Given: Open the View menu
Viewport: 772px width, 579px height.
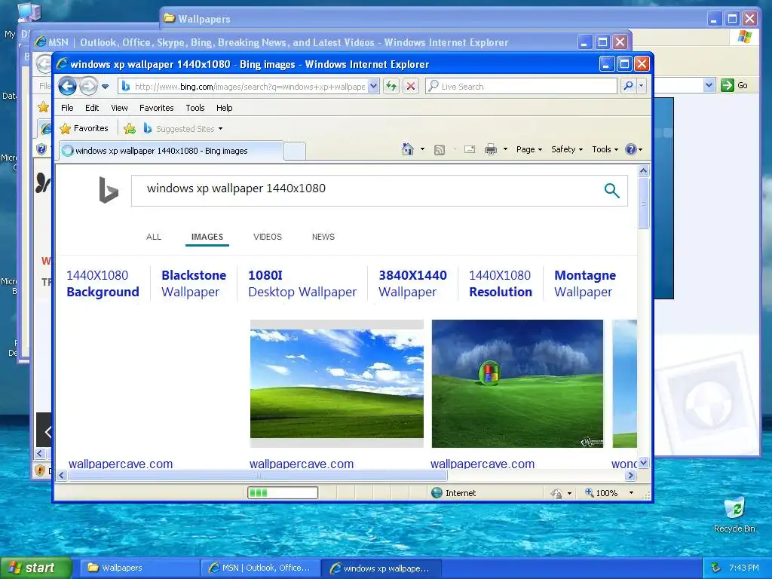Looking at the screenshot, I should click(x=119, y=108).
